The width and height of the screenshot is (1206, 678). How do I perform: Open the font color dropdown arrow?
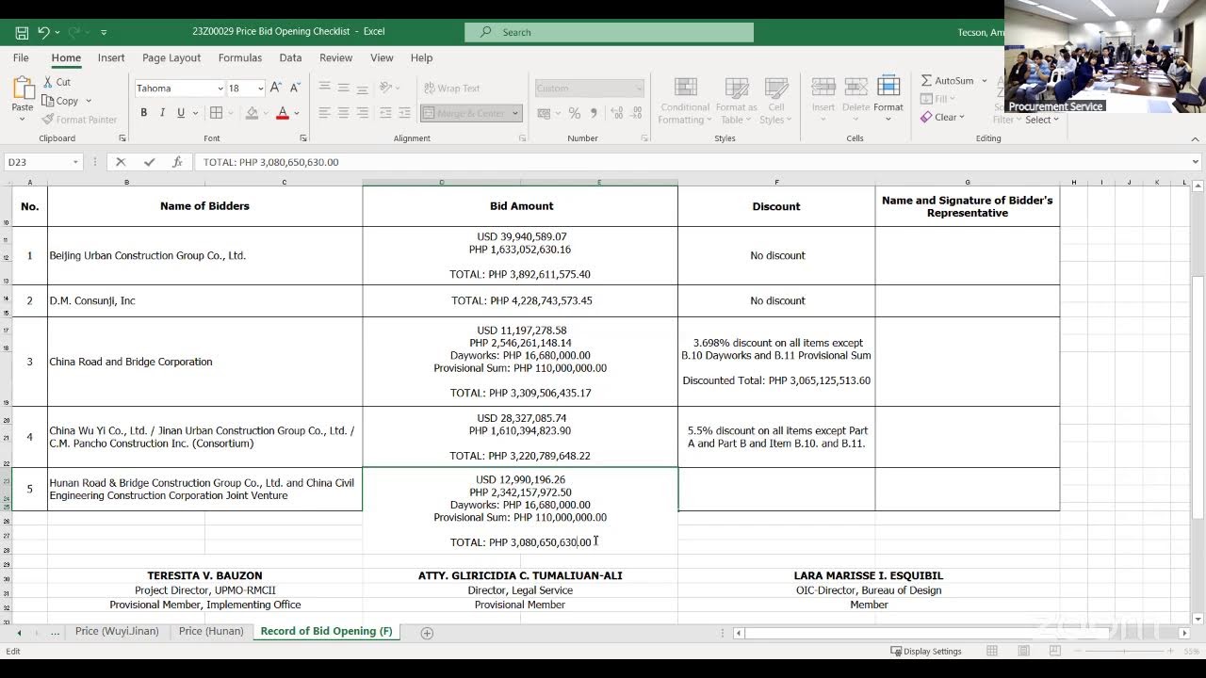(296, 113)
